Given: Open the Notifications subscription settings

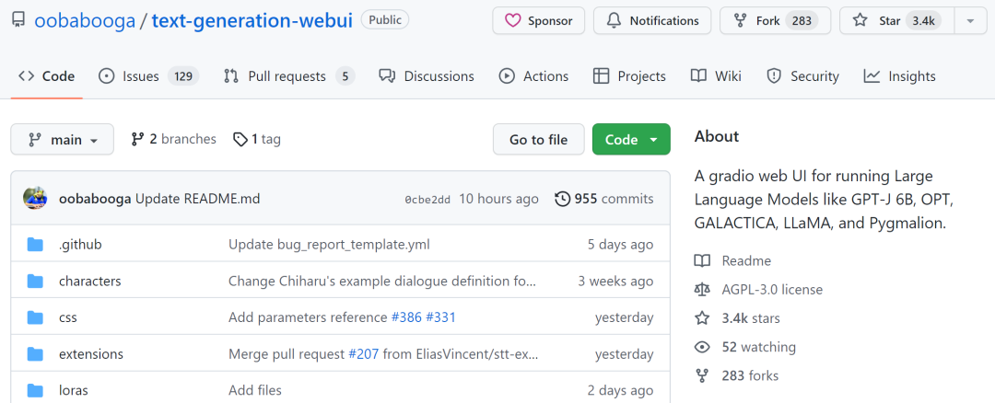Looking at the screenshot, I should (x=652, y=20).
